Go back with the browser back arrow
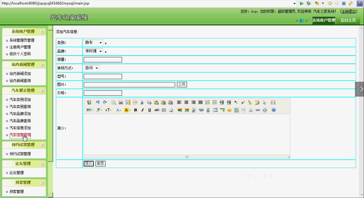This screenshot has height=198, width=364. [330, 3]
